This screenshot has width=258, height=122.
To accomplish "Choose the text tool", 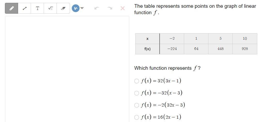I will pos(37,8).
